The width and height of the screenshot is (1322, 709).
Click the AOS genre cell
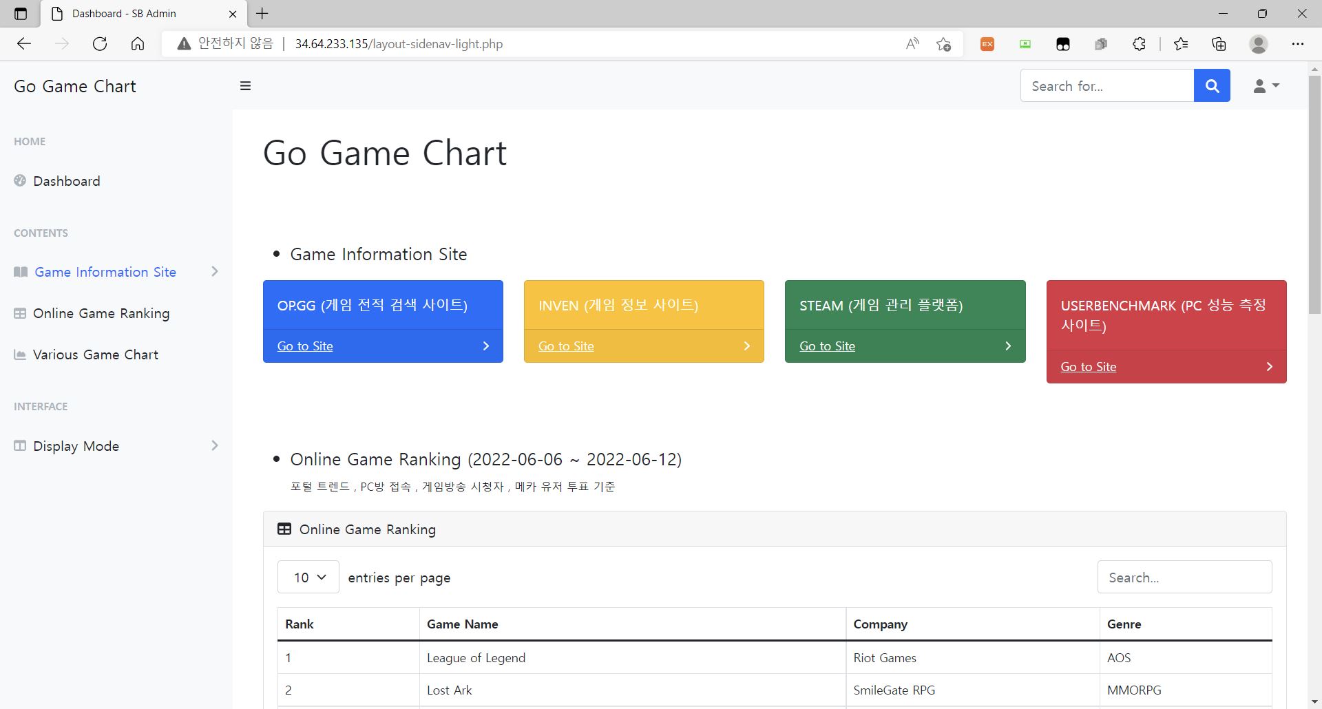tap(1186, 657)
